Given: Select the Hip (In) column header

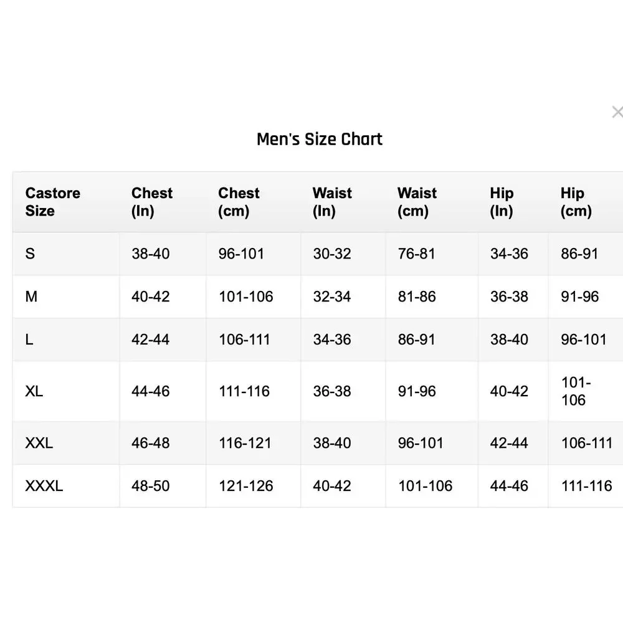Looking at the screenshot, I should 502,202.
